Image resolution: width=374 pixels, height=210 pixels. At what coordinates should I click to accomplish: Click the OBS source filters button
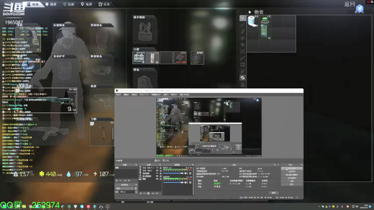166,161
